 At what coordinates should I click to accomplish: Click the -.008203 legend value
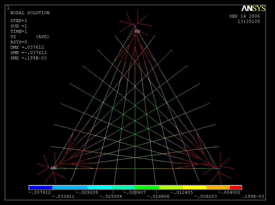point(206,196)
